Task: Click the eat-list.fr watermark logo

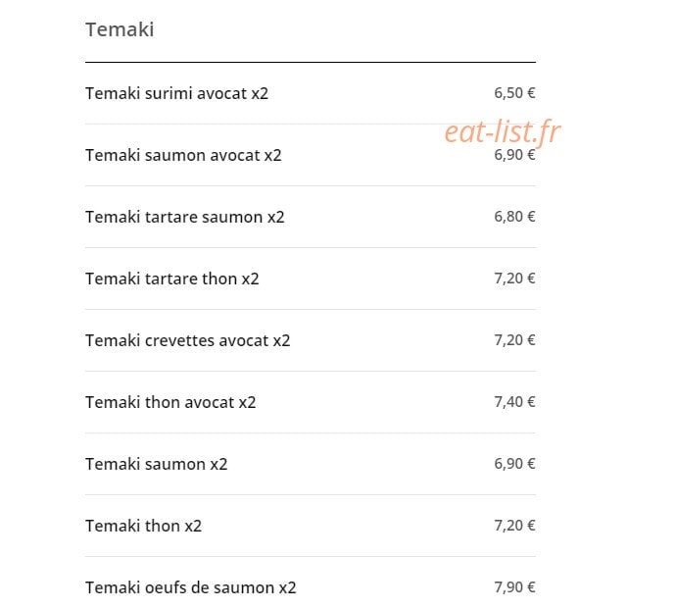Action: [x=503, y=131]
